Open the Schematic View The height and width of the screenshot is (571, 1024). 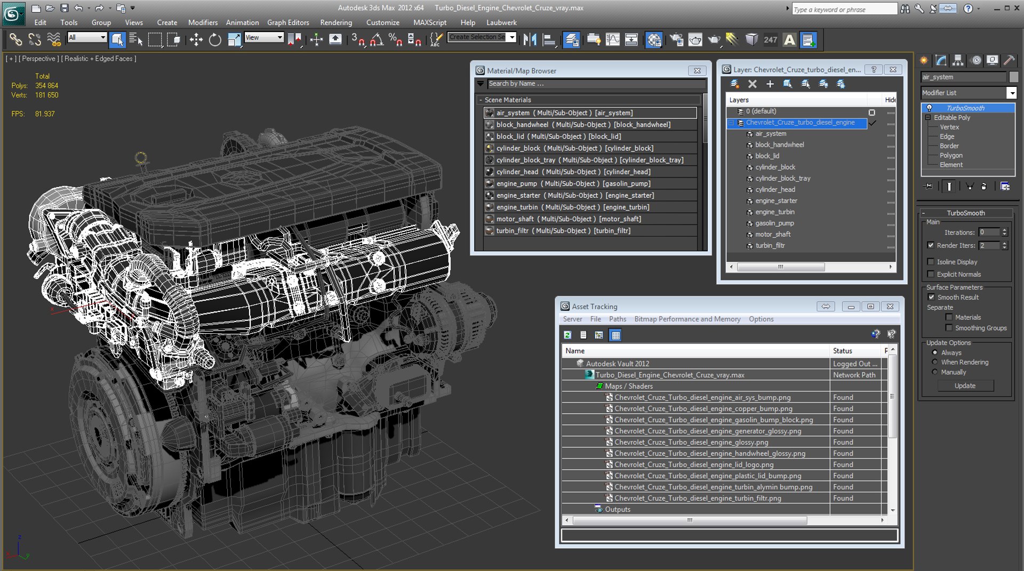pyautogui.click(x=631, y=39)
